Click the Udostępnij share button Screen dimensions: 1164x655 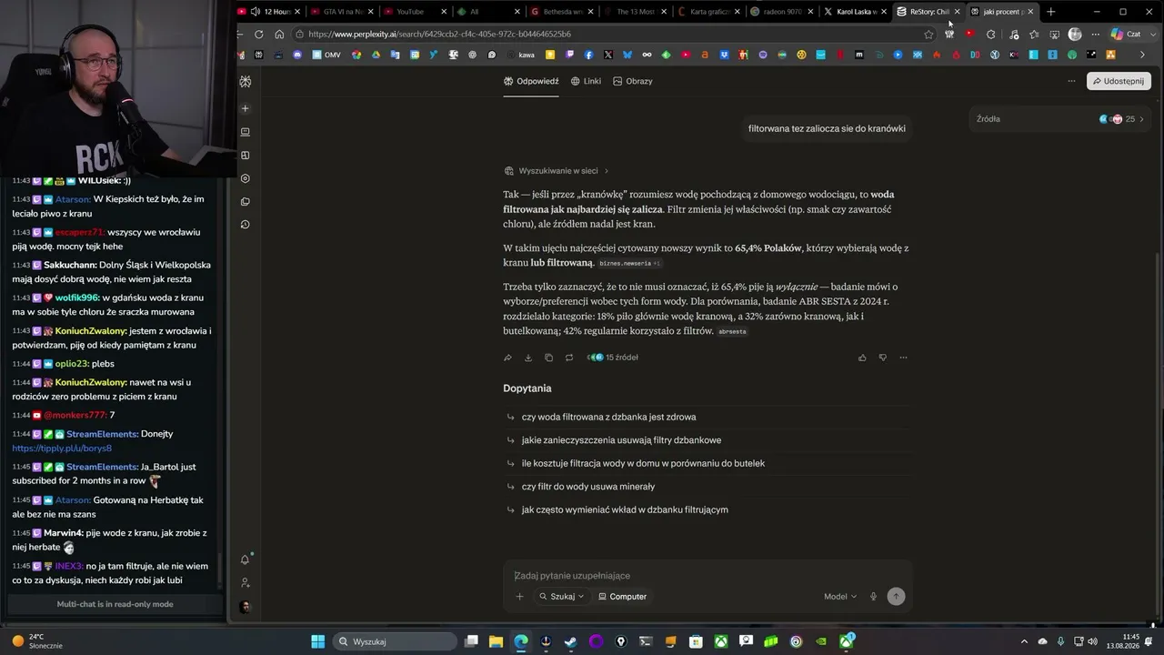pos(1119,81)
